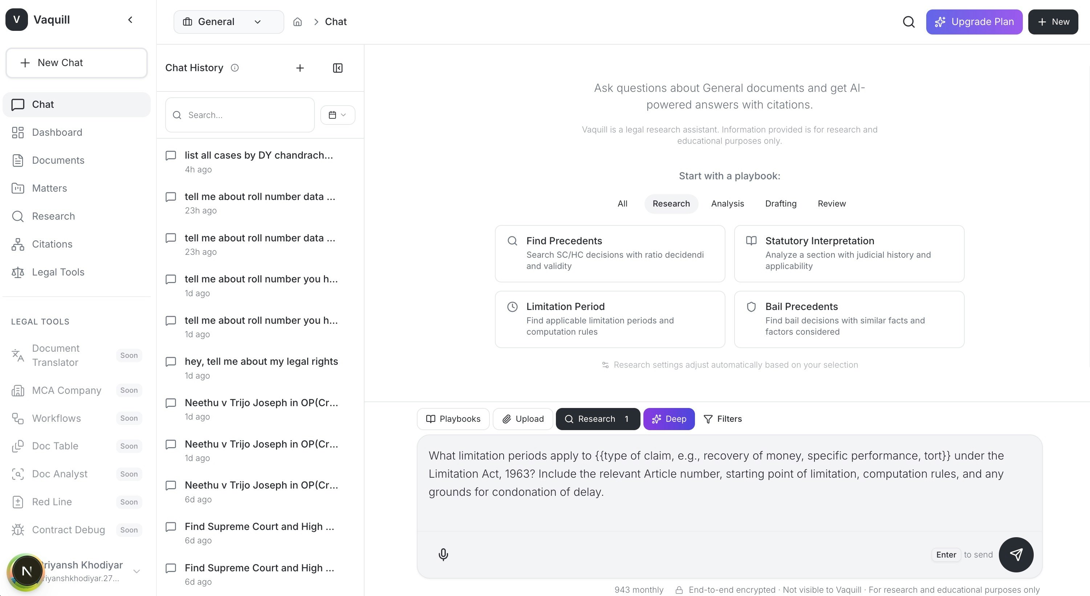Collapse the Vaquill sidebar arrow
The width and height of the screenshot is (1090, 596).
[130, 20]
